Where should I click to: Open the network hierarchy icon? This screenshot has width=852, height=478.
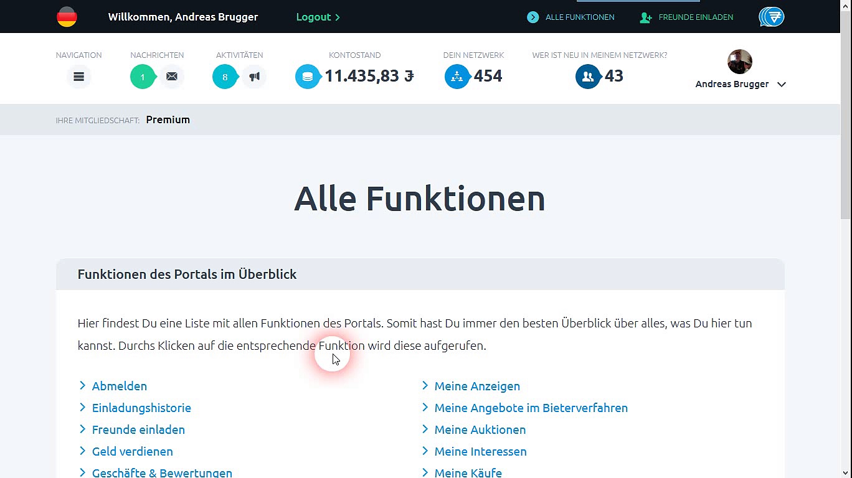tap(457, 77)
